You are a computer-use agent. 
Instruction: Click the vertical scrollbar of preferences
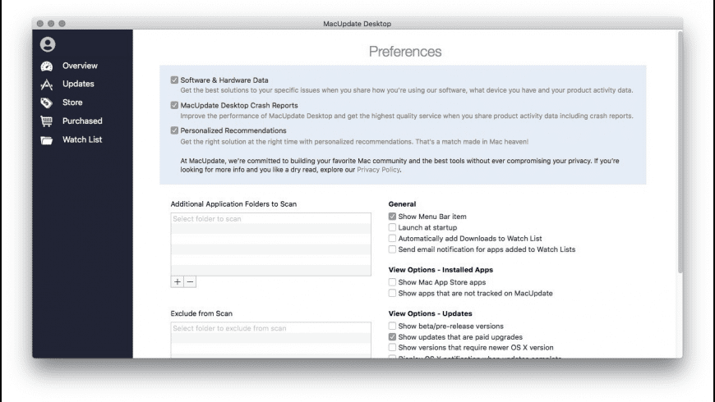(680, 153)
